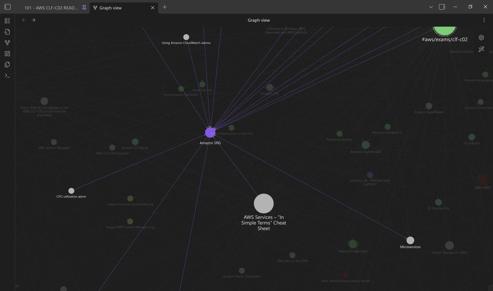Click the images/Amazon DynamoDB.png node
Viewport: 493px width, 291px height.
click(x=130, y=199)
